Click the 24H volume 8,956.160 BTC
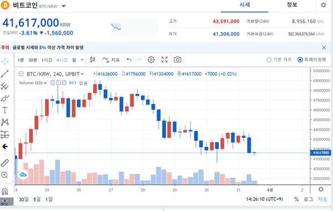Screen dimensions: 333x211 coord(308,21)
